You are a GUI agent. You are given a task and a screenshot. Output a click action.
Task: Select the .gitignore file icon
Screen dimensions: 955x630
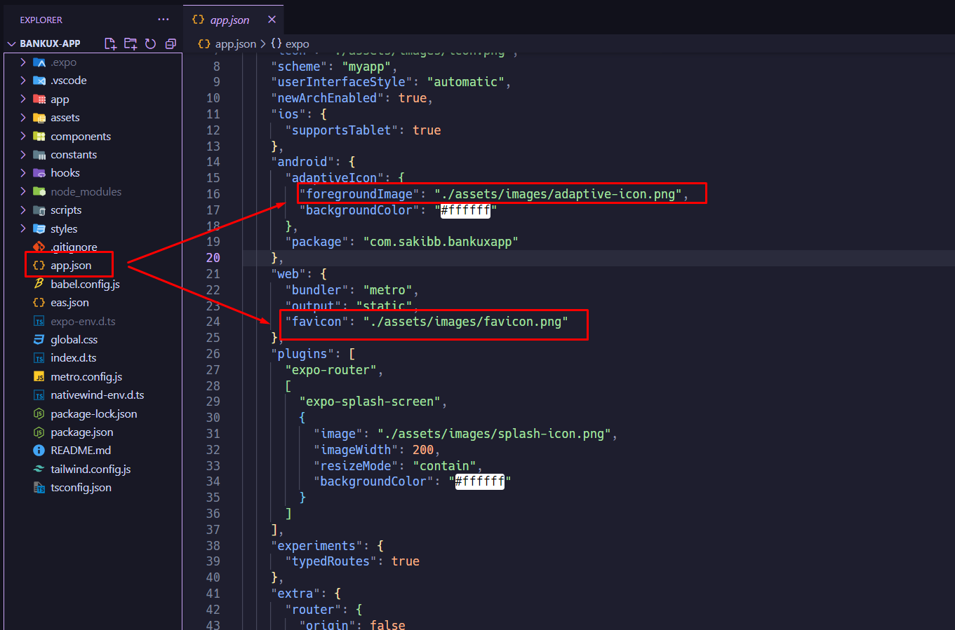click(40, 247)
